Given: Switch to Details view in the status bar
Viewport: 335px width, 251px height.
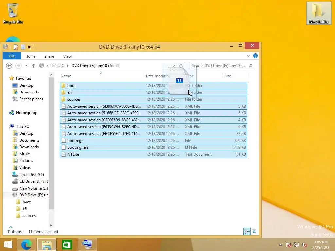Looking at the screenshot, I should click(x=247, y=232).
